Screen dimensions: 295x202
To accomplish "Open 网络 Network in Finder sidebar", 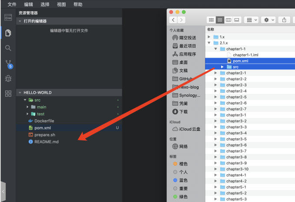I will [180, 146].
